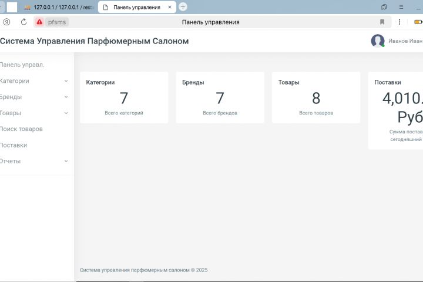Click the Система Управления Парфюмерным Салоном header
The height and width of the screenshot is (282, 423).
(x=95, y=41)
